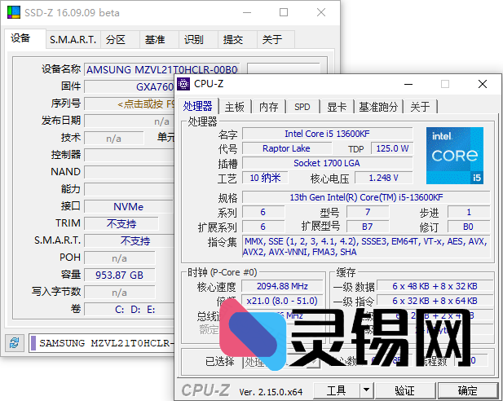
Task: Click the TDP value 125.0 W
Action: [392, 148]
